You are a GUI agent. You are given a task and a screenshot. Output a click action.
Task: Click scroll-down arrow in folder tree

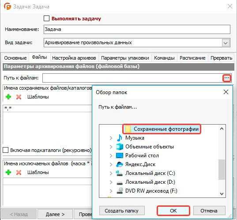222,193
